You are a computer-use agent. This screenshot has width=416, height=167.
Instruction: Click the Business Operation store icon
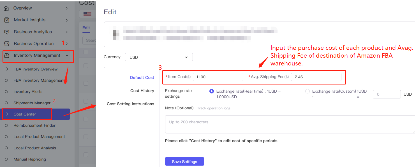click(x=7, y=44)
